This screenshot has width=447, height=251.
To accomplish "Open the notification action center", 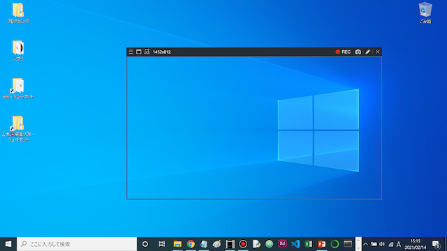I will (x=436, y=244).
